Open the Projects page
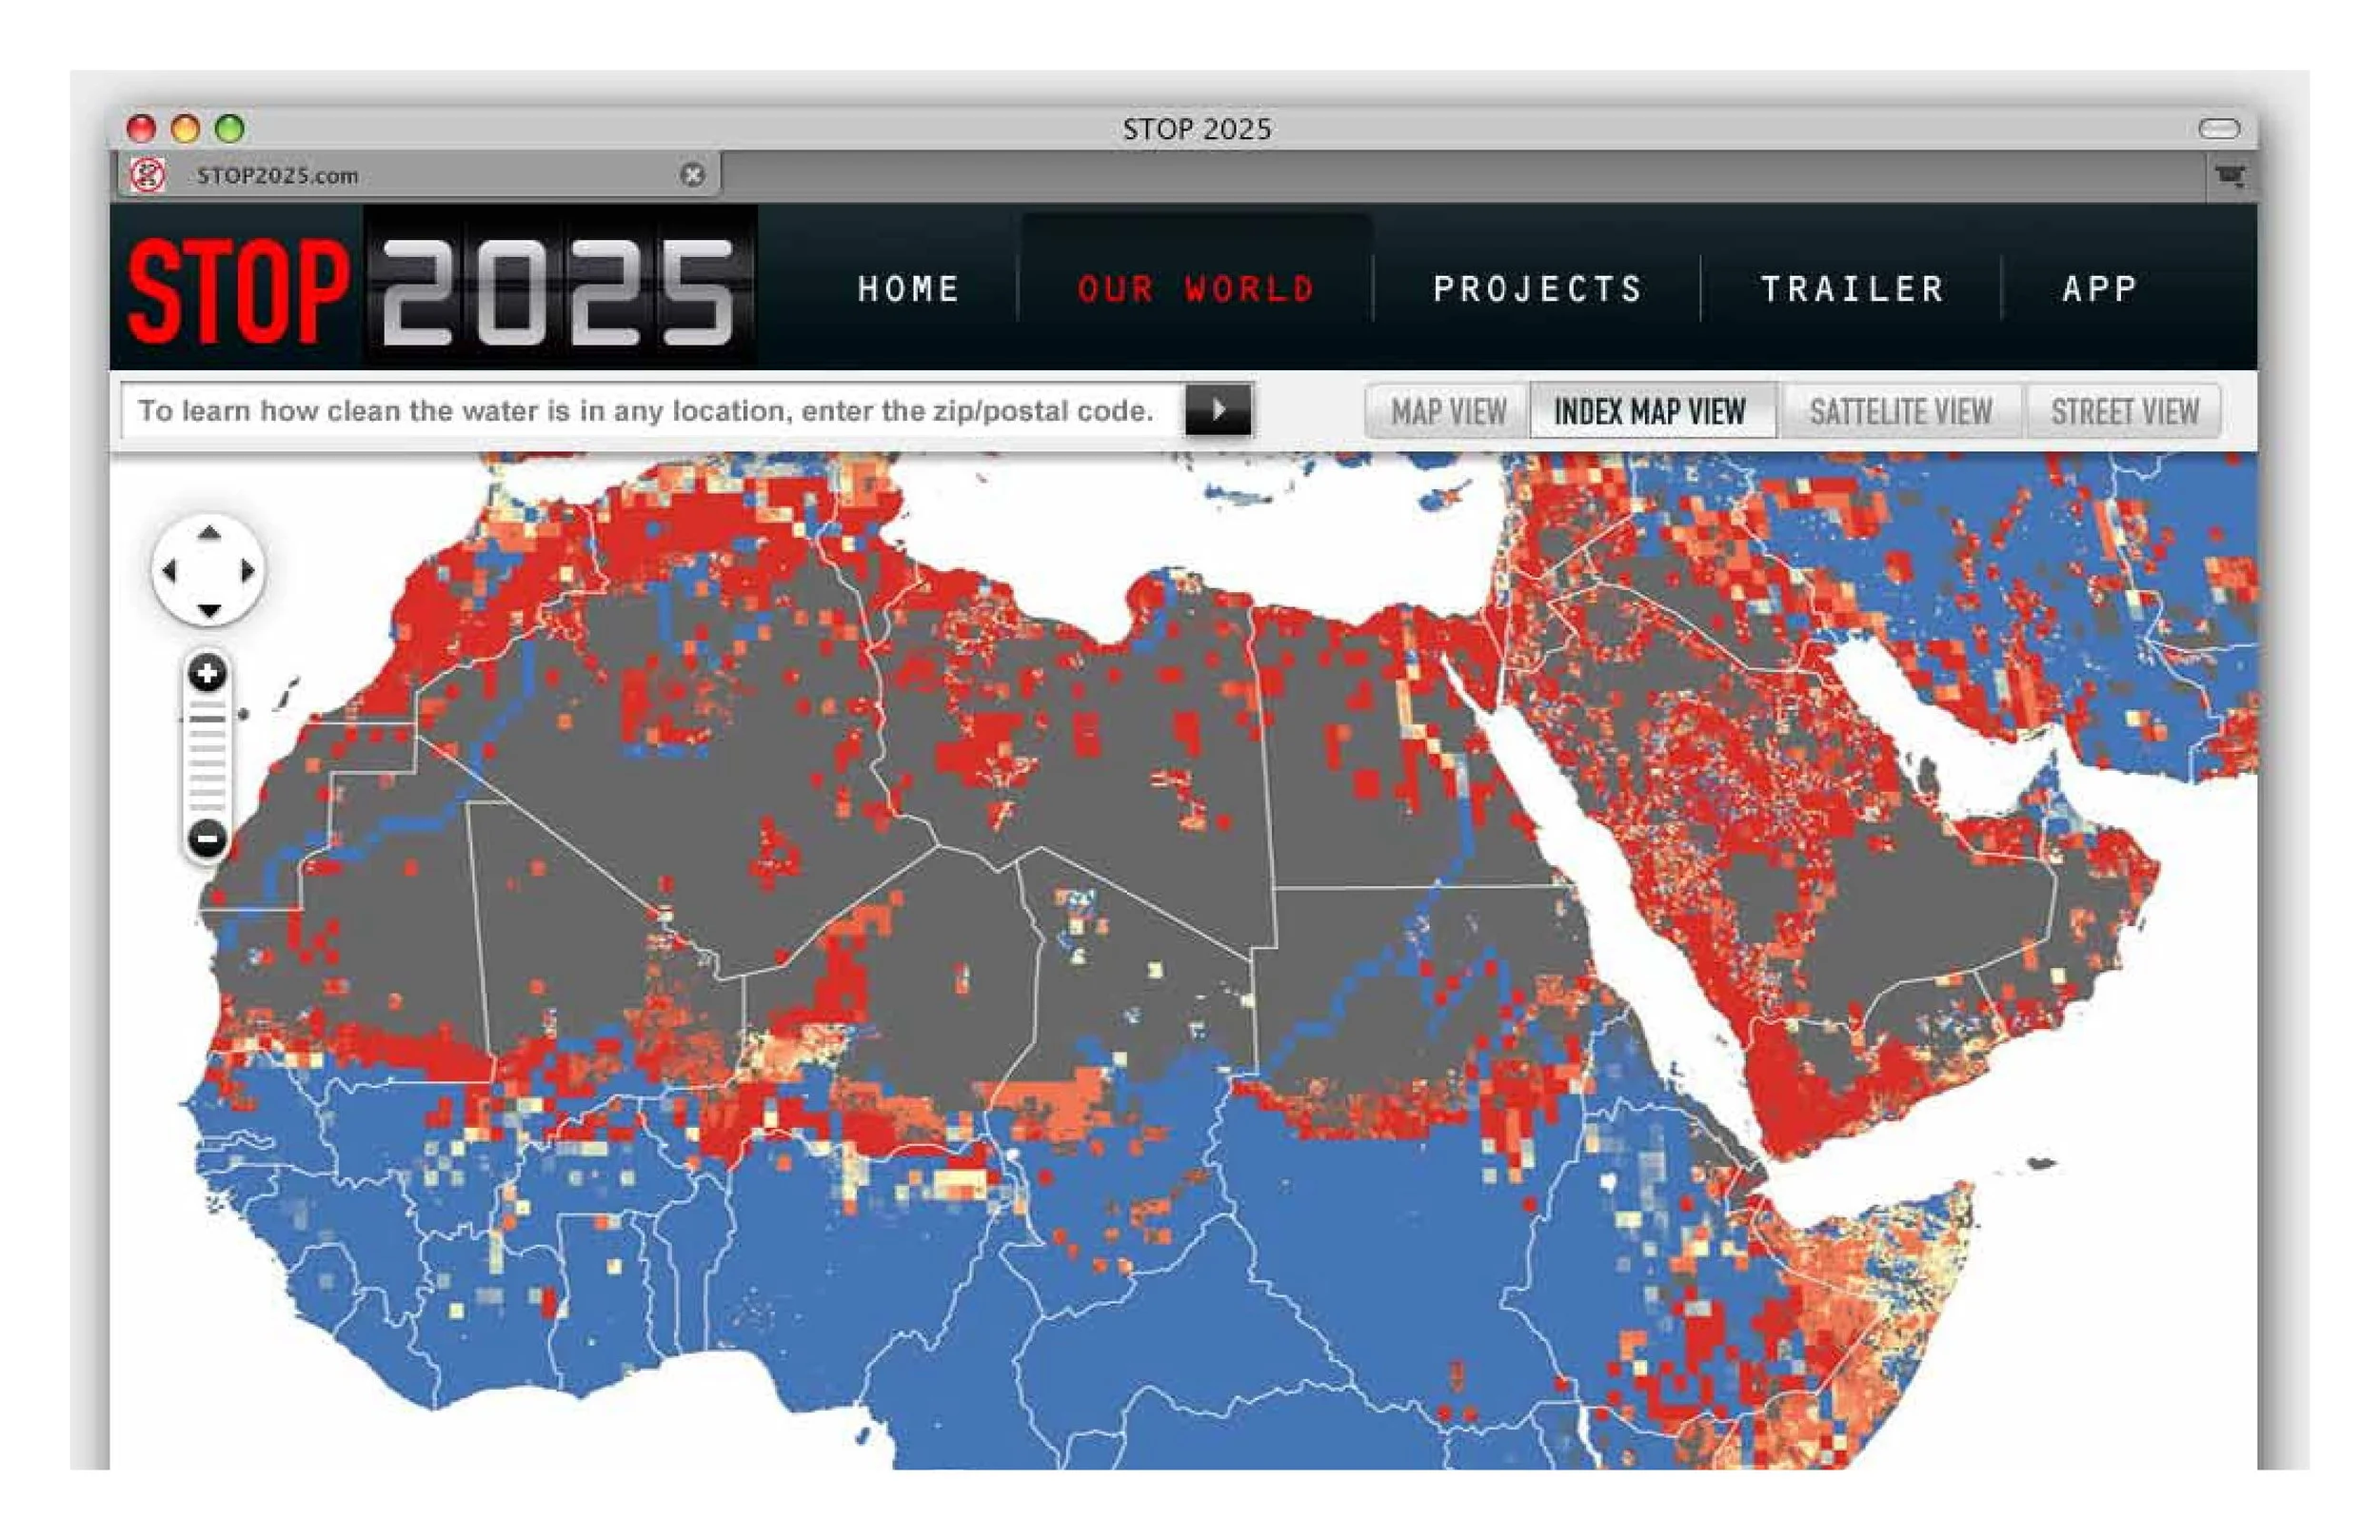Image resolution: width=2380 pixels, height=1540 pixels. pyautogui.click(x=1537, y=289)
